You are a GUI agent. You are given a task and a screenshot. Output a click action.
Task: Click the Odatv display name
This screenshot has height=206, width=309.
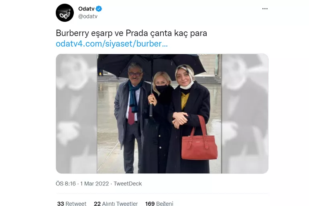[x=86, y=9]
